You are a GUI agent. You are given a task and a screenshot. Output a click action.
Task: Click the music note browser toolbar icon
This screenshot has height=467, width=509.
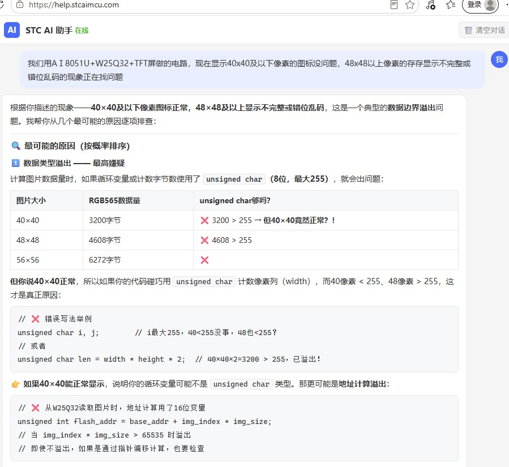431,5
